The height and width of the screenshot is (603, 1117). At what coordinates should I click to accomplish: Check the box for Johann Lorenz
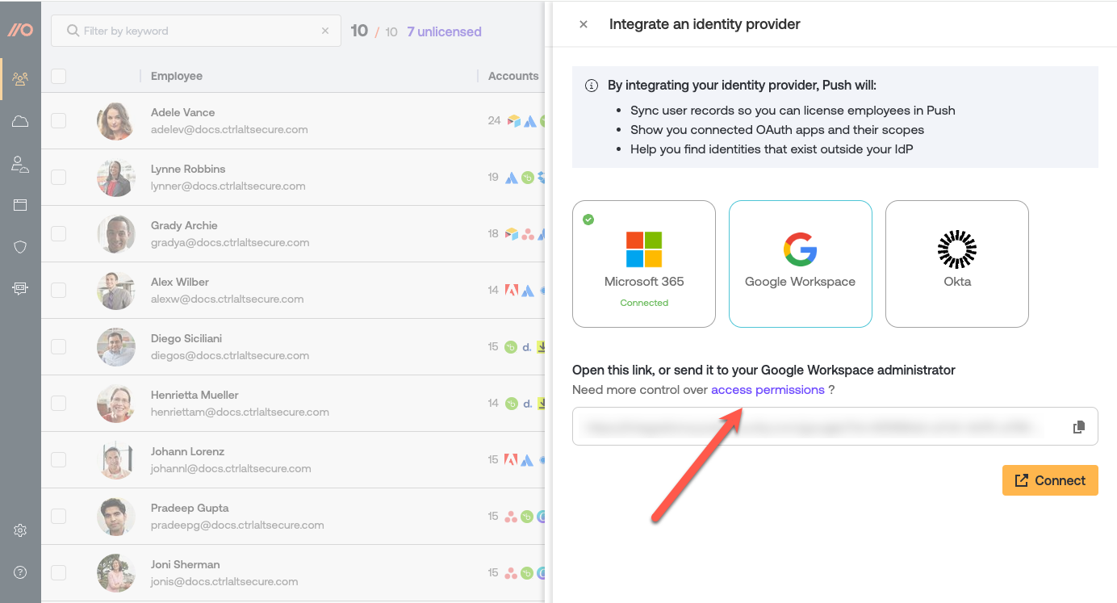[58, 460]
